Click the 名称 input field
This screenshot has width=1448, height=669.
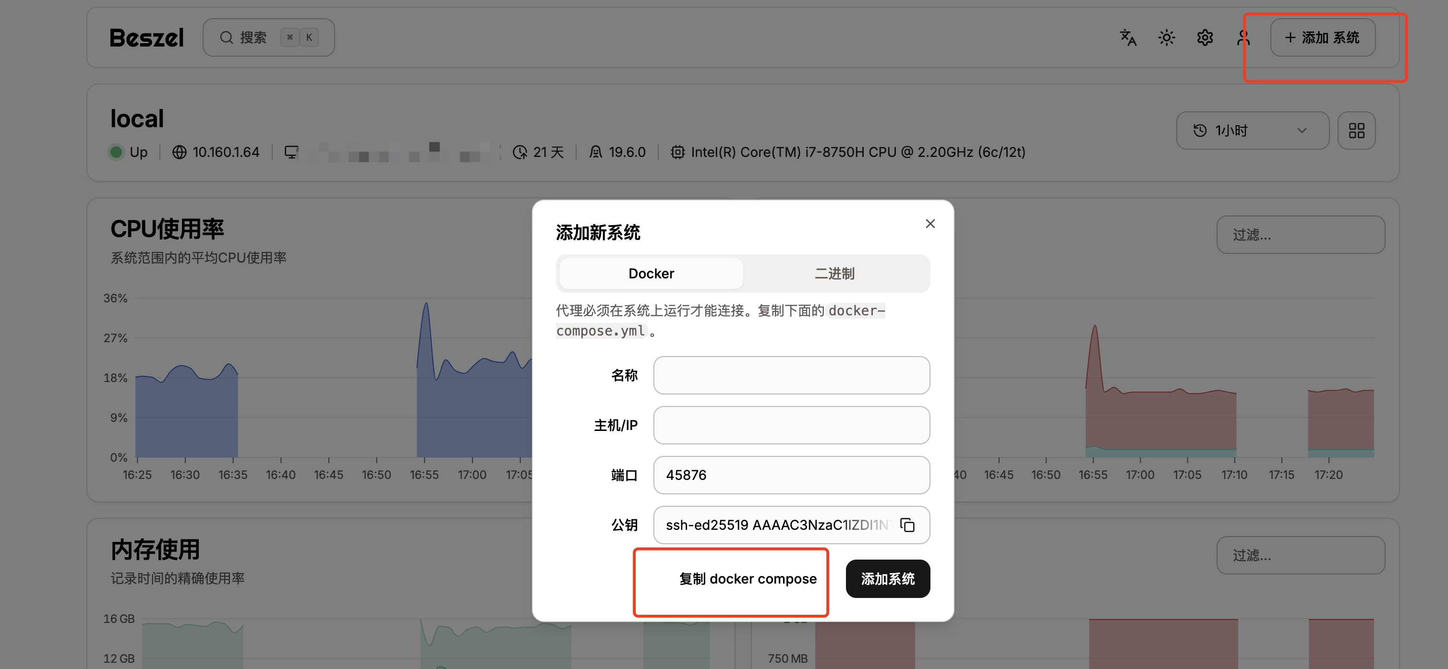point(791,375)
